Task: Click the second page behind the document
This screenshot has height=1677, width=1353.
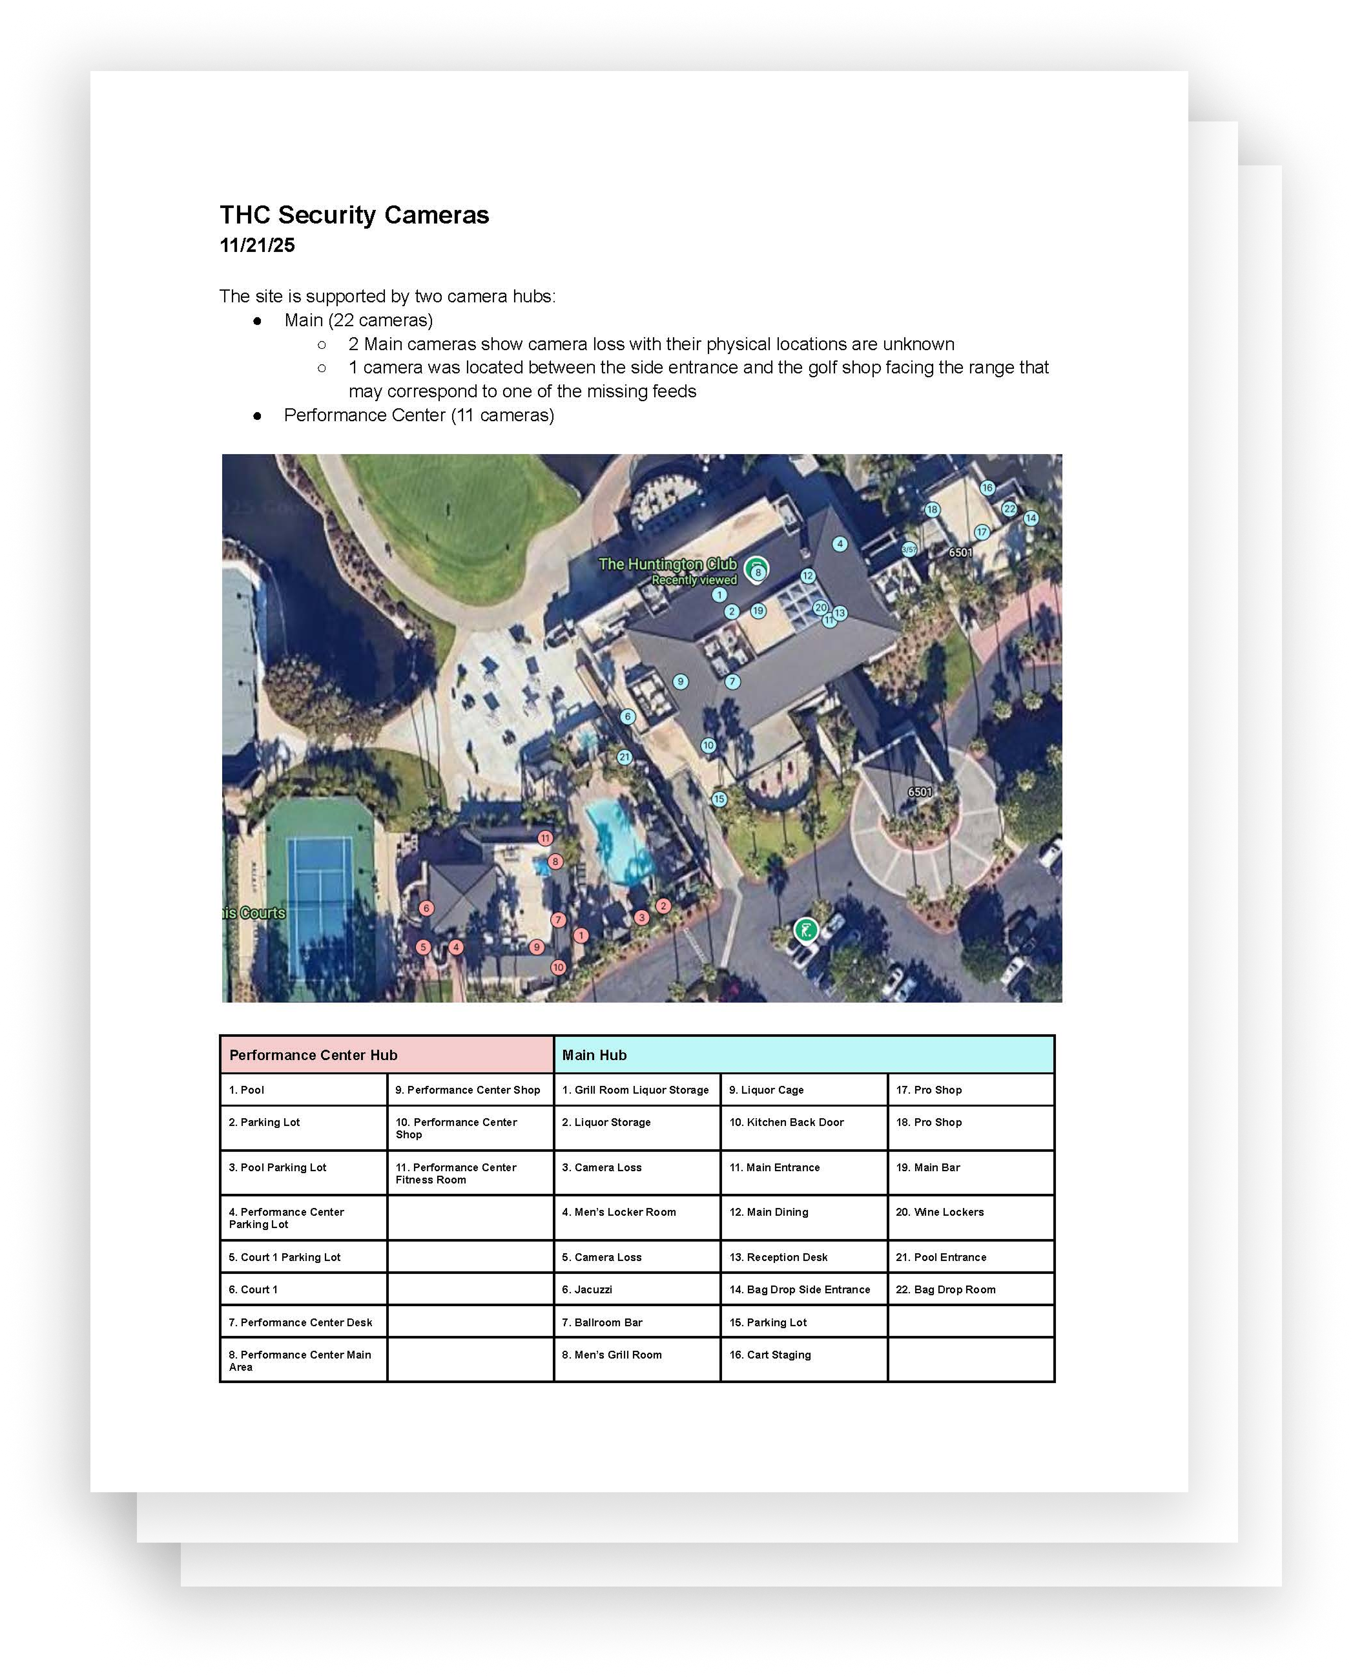Action: [x=1214, y=780]
